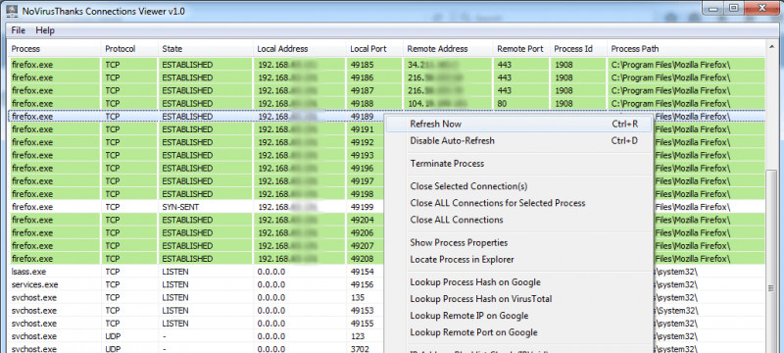Click the local port 49191 cell
This screenshot has width=784, height=353.
point(366,129)
